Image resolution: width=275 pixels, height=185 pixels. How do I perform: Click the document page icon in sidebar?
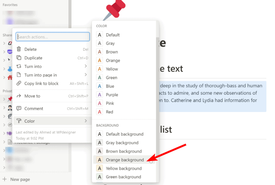(x=10, y=142)
